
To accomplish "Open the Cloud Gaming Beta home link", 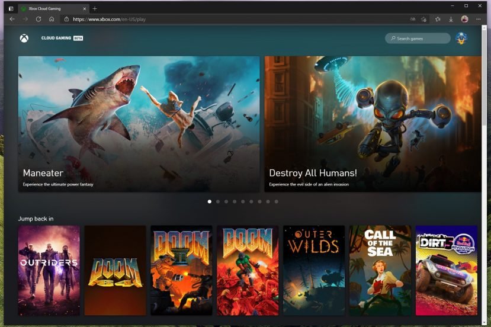I will point(62,39).
